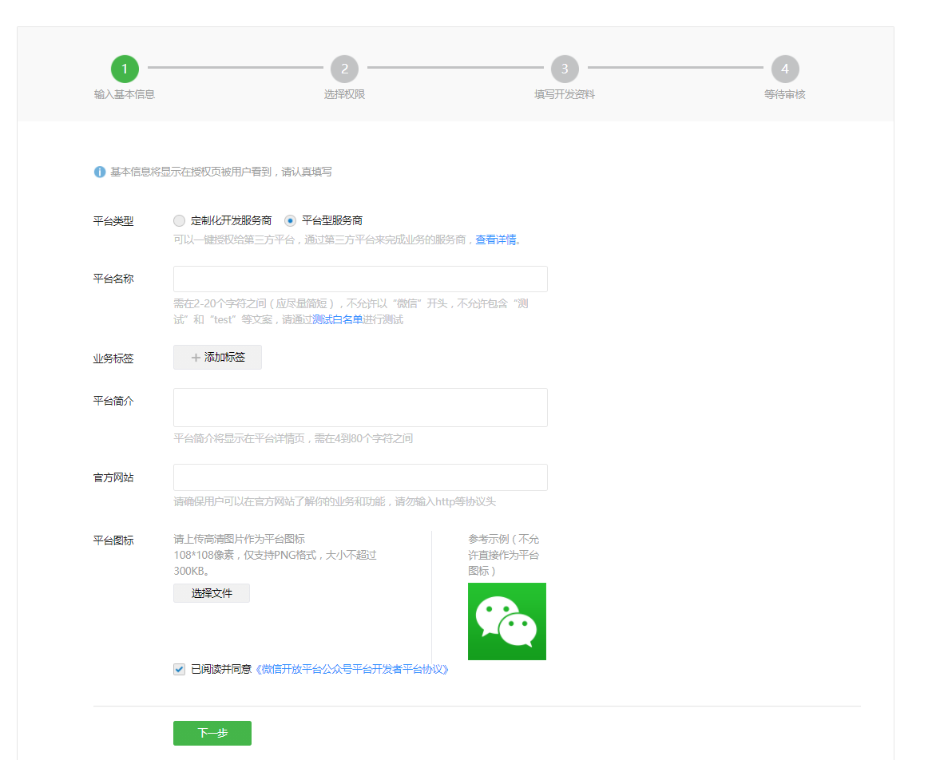Focus the 平台名称 input field
The image size is (932, 760).
click(360, 279)
